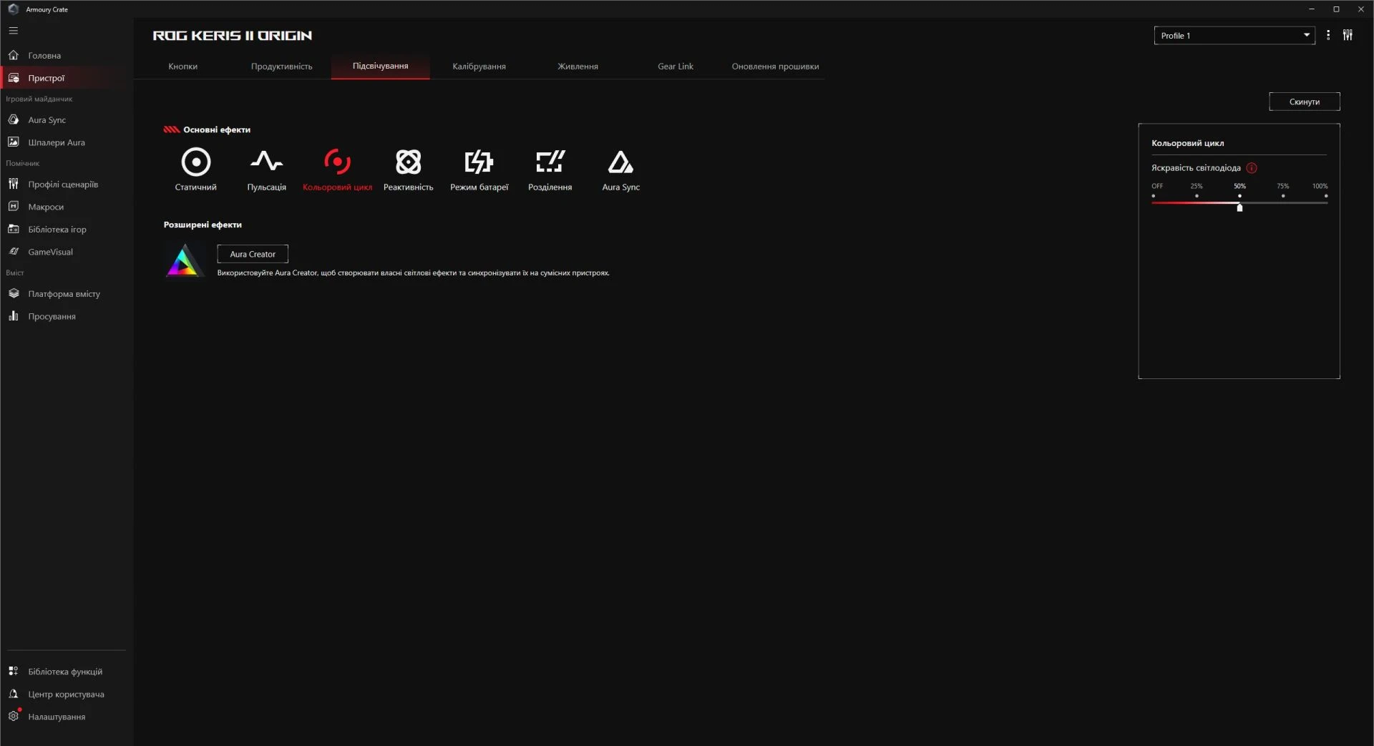The image size is (1374, 746).
Task: Click the Бібліотека функцій icon
Action: click(x=14, y=671)
